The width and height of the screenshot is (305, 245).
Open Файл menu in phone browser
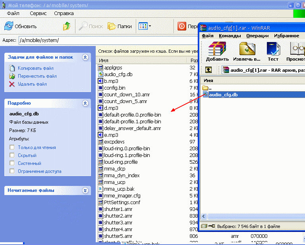click(x=13, y=13)
